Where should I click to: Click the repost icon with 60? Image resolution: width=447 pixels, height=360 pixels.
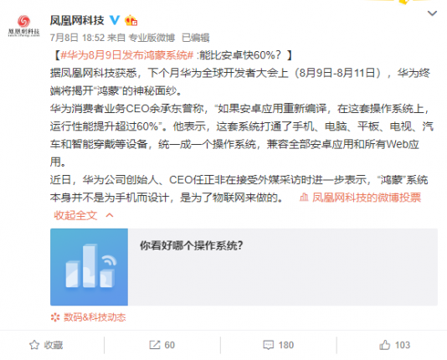[162, 345]
